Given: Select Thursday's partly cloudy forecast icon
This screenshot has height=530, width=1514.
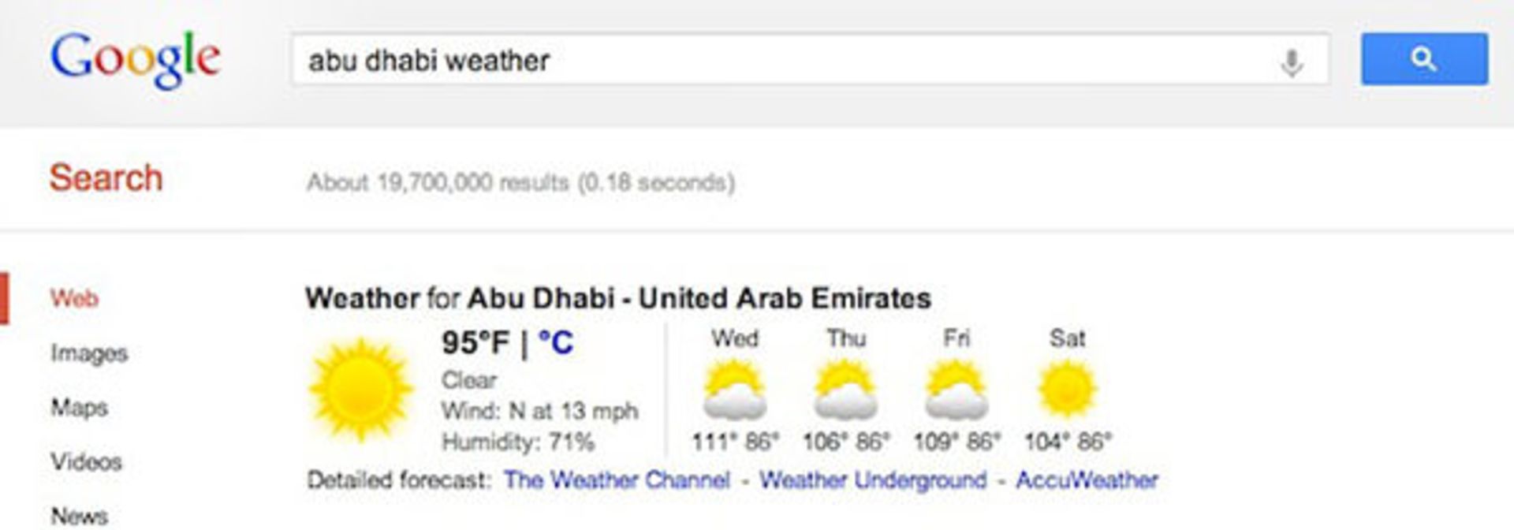Looking at the screenshot, I should coord(845,389).
